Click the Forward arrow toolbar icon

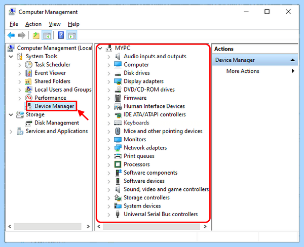click(21, 35)
